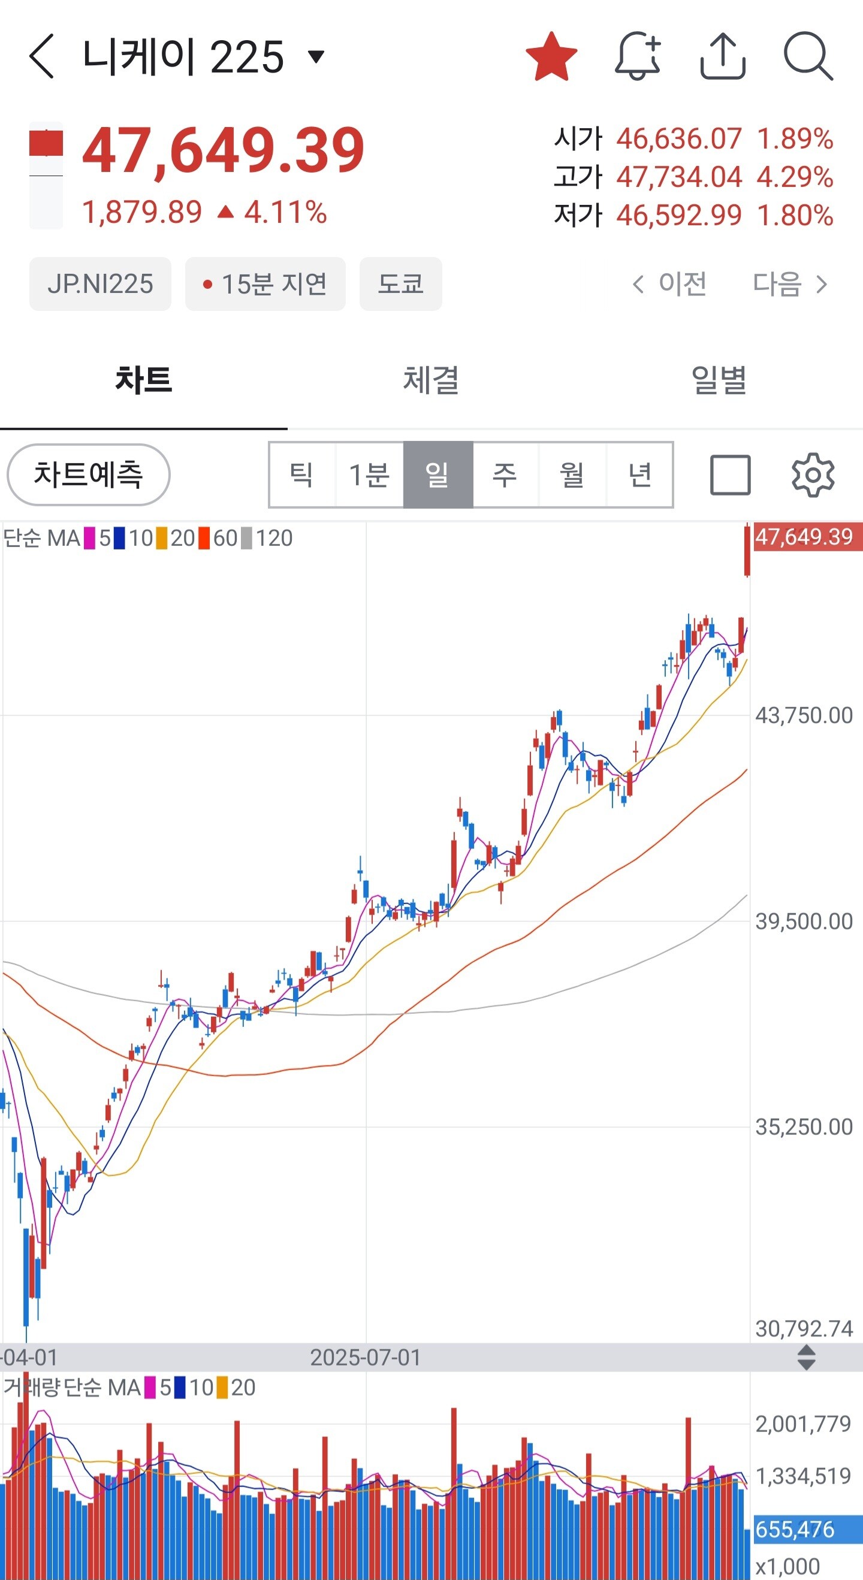Image resolution: width=863 pixels, height=1580 pixels.
Task: Tap the JP.NI225 ticker tag
Action: pos(100,284)
